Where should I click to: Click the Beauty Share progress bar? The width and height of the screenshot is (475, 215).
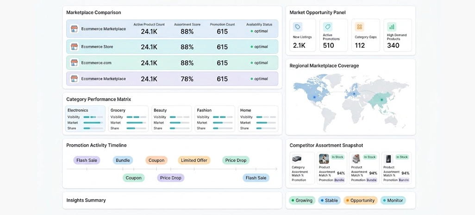coord(180,128)
